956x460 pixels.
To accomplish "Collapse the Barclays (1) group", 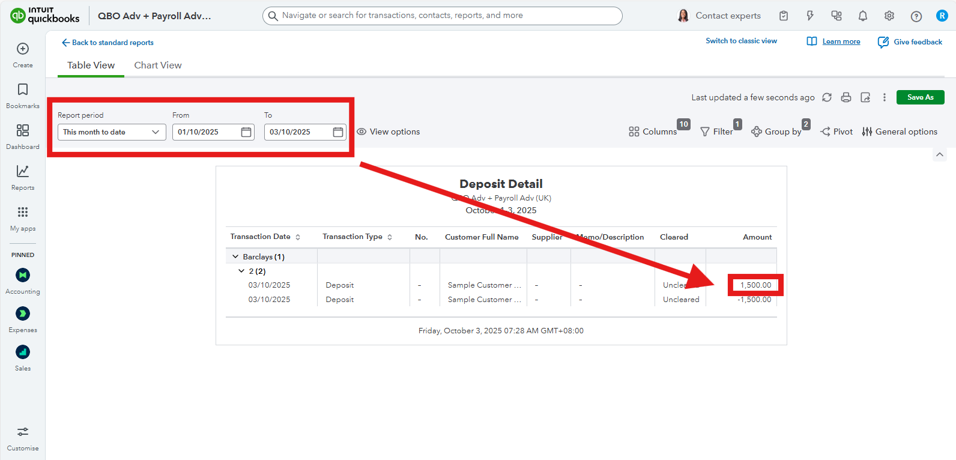I will [235, 256].
